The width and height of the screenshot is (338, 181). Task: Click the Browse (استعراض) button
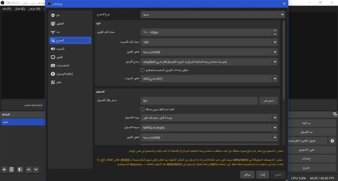269,101
